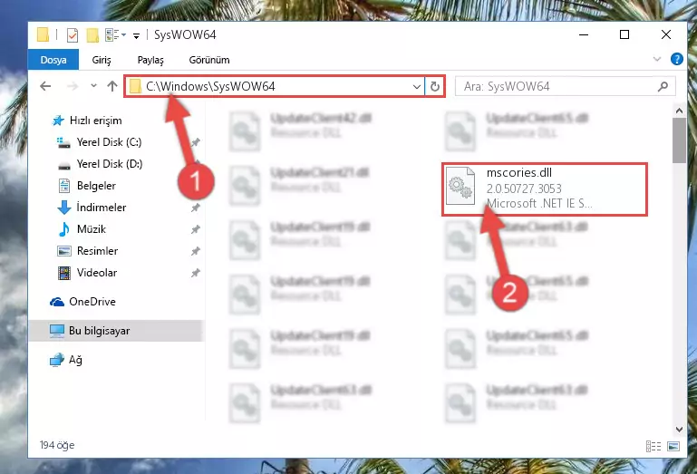The height and width of the screenshot is (474, 697).
Task: Switch to large thumbnails view in status bar
Action: [673, 446]
